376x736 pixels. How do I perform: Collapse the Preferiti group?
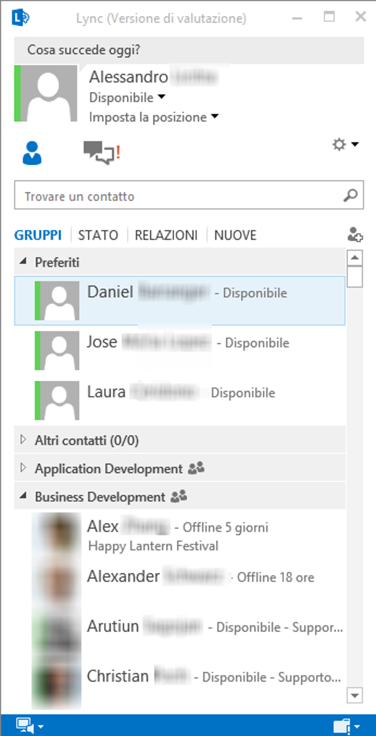[x=23, y=262]
